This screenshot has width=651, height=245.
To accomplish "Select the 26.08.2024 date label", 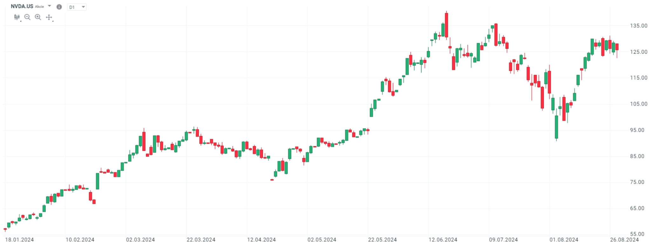I will coord(624,240).
